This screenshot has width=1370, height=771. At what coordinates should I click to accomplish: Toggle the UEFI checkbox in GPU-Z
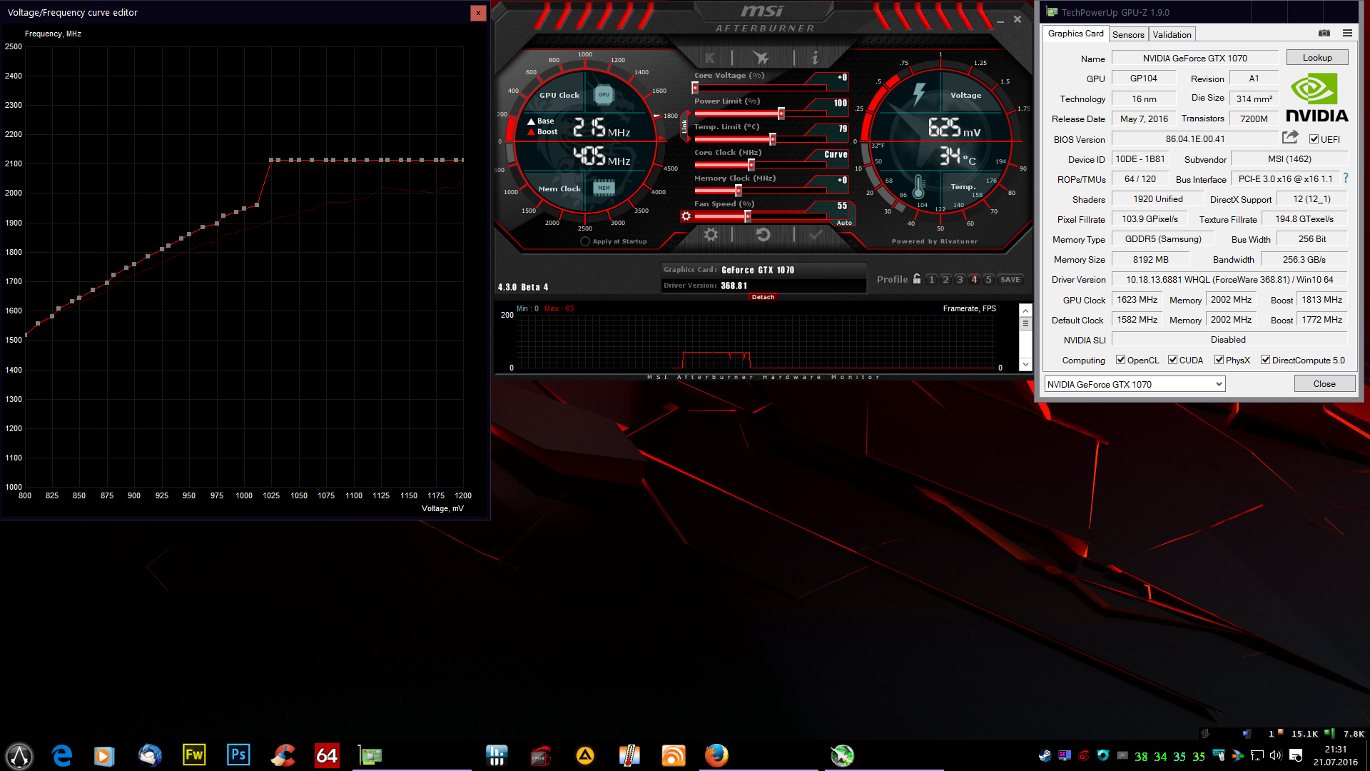[x=1314, y=139]
